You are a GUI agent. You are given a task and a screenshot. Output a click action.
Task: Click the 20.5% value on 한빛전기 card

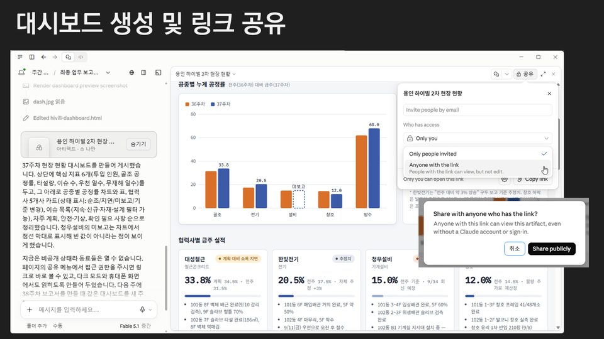291,280
